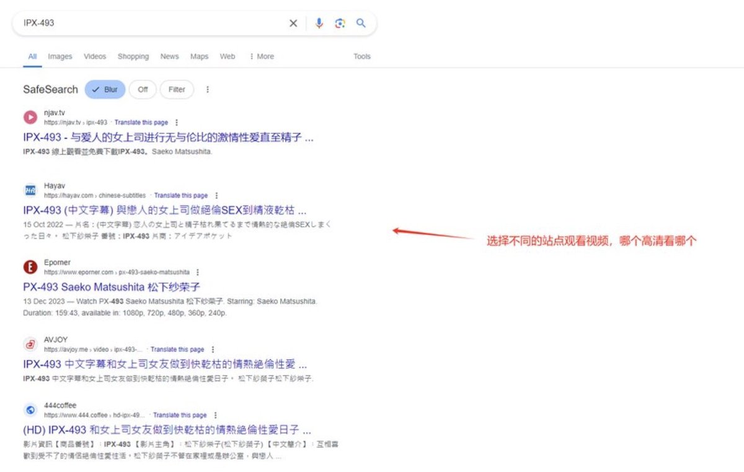Open search Tools options
Image resolution: width=744 pixels, height=472 pixels.
click(x=361, y=56)
